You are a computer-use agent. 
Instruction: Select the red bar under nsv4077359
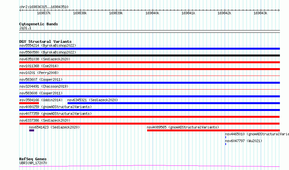click(x=149, y=117)
